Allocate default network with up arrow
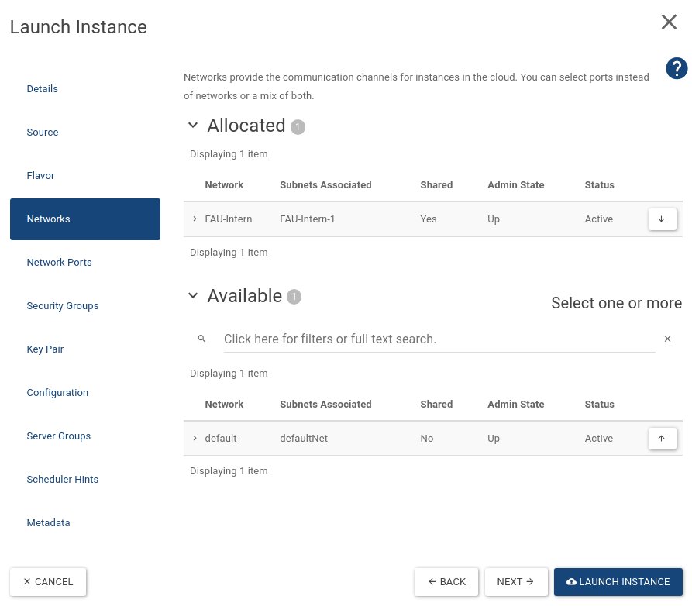The width and height of the screenshot is (692, 606). [662, 439]
